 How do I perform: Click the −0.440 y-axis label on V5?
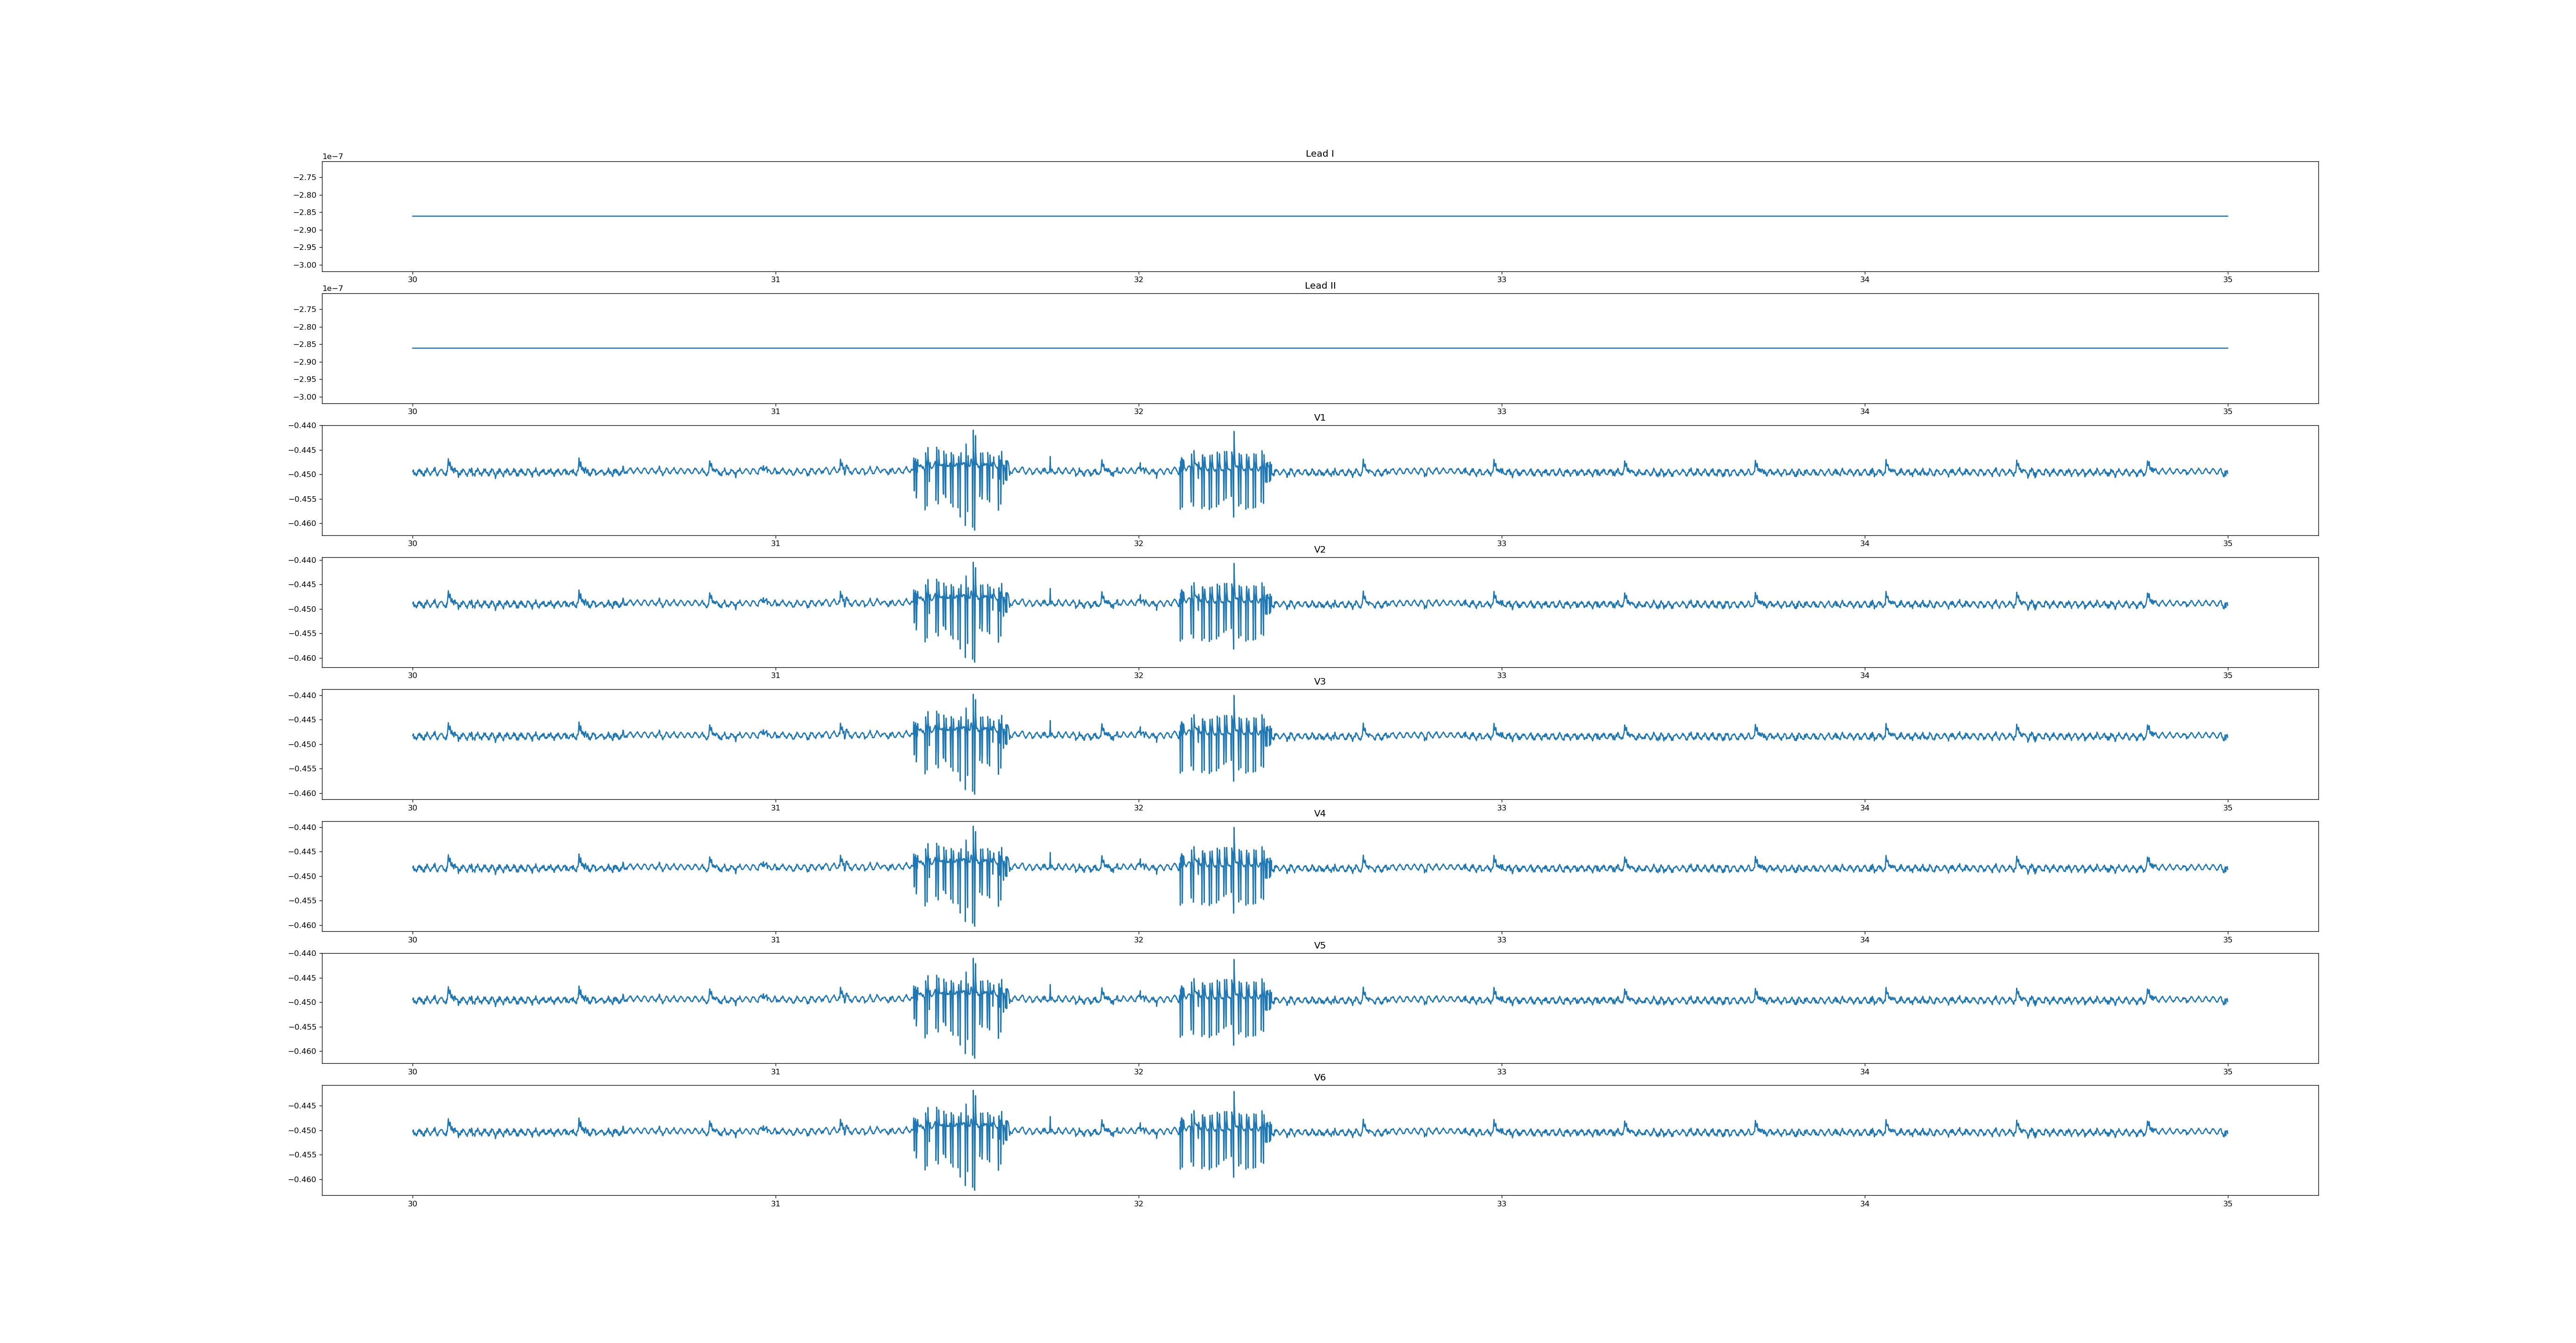302,953
